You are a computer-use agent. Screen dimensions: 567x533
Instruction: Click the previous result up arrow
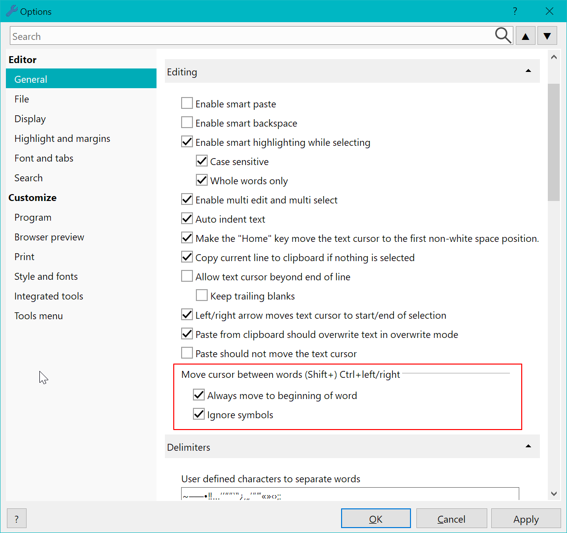pyautogui.click(x=526, y=36)
